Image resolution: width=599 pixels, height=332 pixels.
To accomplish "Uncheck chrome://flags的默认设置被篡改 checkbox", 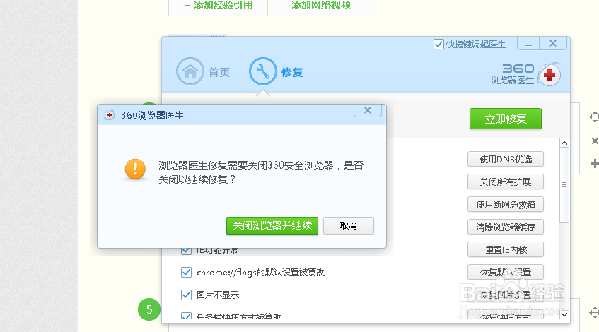I will tap(186, 272).
